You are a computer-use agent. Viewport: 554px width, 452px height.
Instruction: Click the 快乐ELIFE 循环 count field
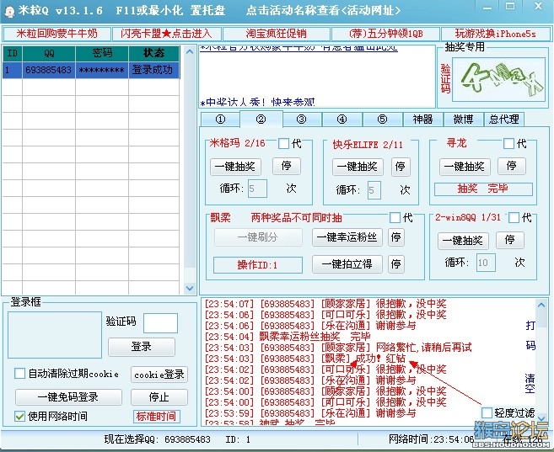[374, 190]
